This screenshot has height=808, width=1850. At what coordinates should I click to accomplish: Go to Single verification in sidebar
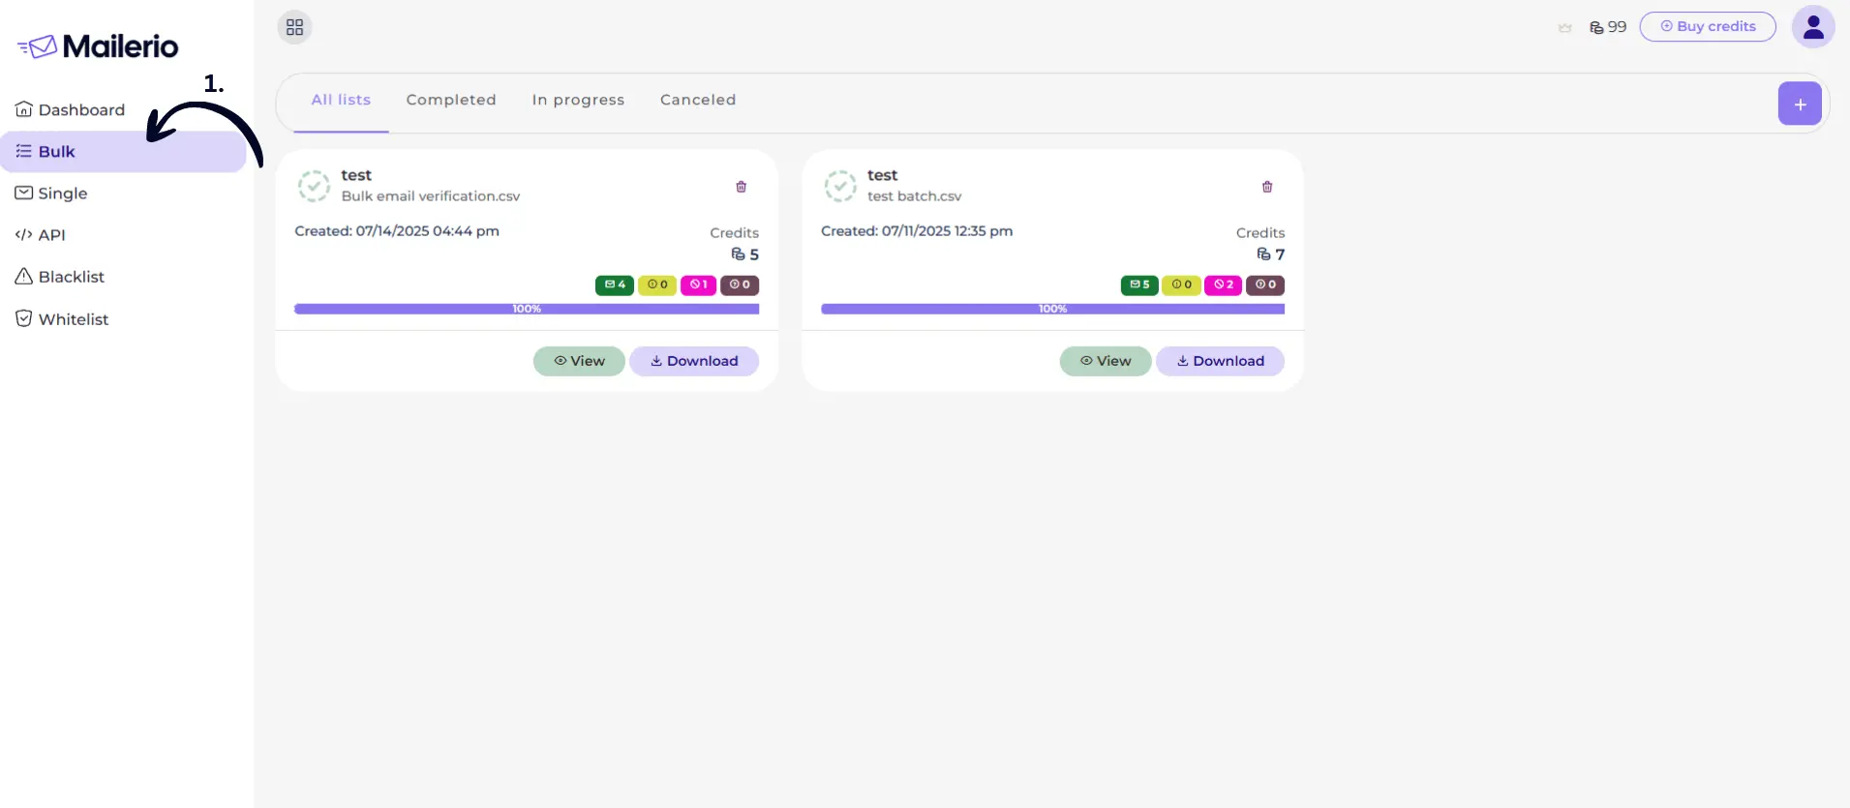coord(62,194)
